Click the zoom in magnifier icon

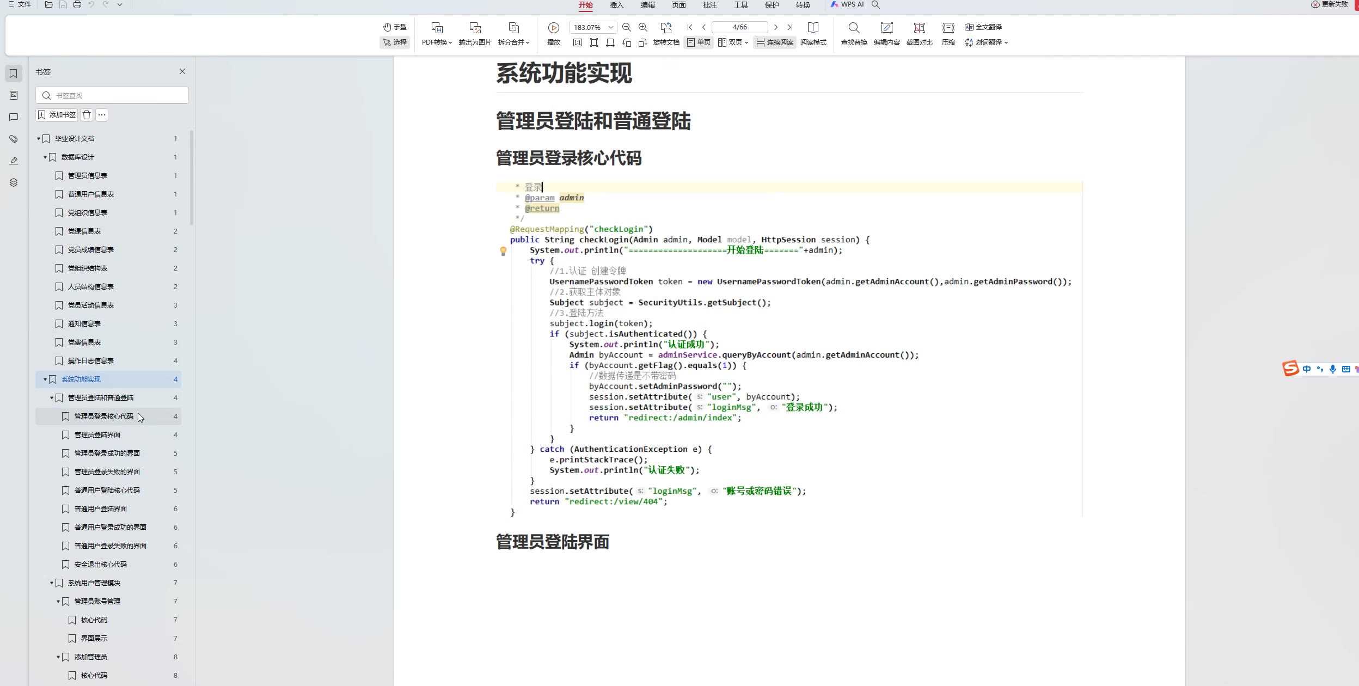pyautogui.click(x=643, y=27)
